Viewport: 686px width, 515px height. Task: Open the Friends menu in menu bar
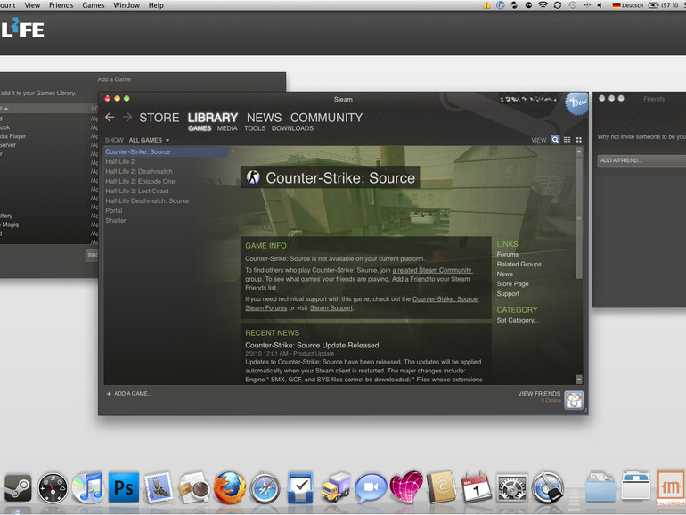61,5
